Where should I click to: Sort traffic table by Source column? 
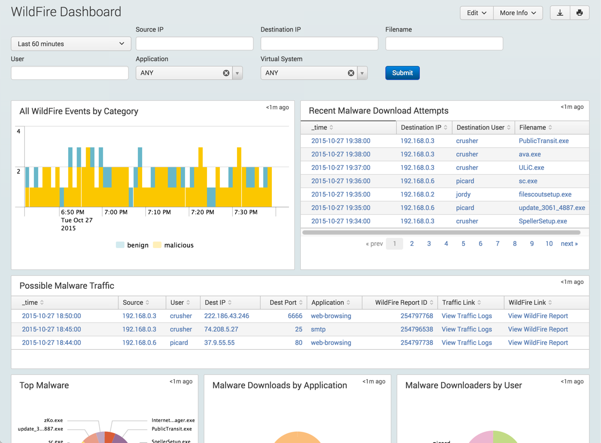136,303
